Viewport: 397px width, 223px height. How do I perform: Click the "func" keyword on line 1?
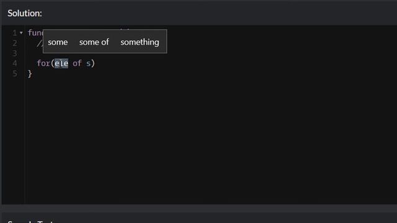[35, 33]
